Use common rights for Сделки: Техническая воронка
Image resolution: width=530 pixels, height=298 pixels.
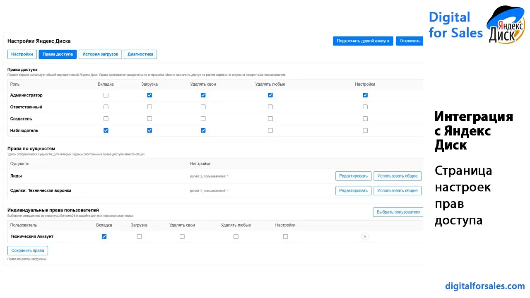pos(397,190)
